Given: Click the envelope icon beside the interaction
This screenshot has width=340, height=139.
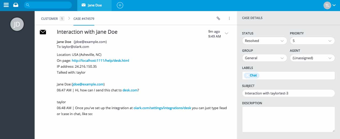Looking at the screenshot, I should [43, 32].
